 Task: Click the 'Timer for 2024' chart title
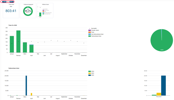pos(13,25)
